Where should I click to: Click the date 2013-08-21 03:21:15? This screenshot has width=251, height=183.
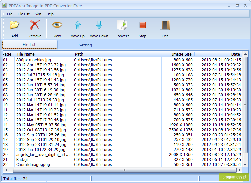pyautogui.click(x=221, y=60)
